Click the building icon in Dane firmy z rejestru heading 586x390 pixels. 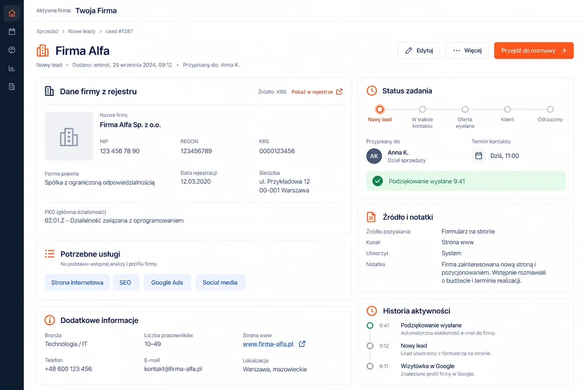click(x=49, y=91)
